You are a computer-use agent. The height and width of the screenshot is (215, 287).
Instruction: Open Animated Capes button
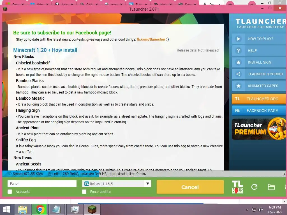tap(259, 86)
